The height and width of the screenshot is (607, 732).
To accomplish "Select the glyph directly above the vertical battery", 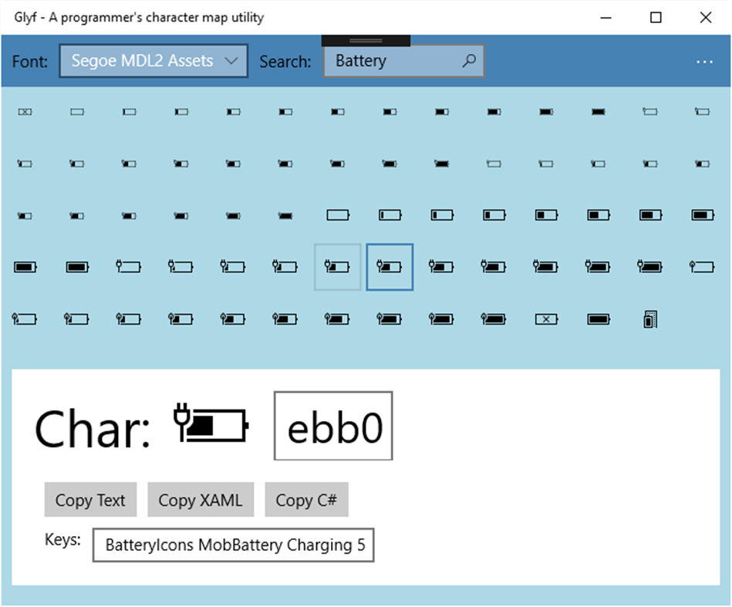I will pos(649,267).
